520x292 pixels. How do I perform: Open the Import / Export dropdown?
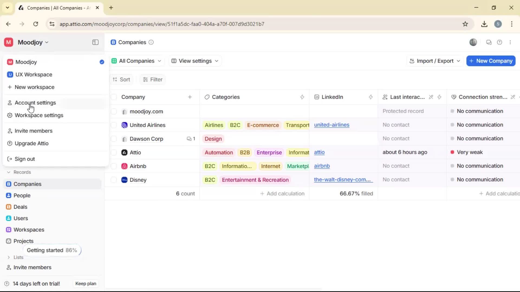435,61
